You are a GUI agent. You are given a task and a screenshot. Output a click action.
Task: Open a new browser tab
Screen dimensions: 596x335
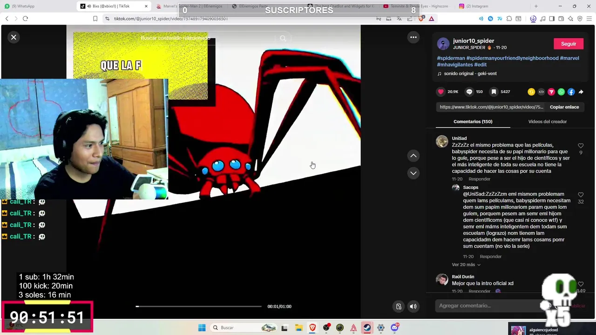click(536, 6)
